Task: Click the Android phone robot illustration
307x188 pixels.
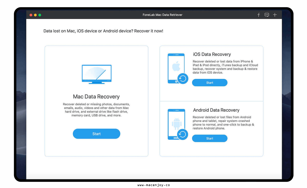Action: (178, 124)
